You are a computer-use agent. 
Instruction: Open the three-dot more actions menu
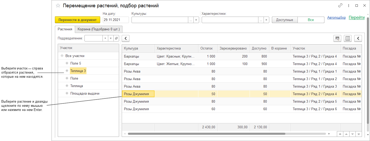tap(349, 5)
